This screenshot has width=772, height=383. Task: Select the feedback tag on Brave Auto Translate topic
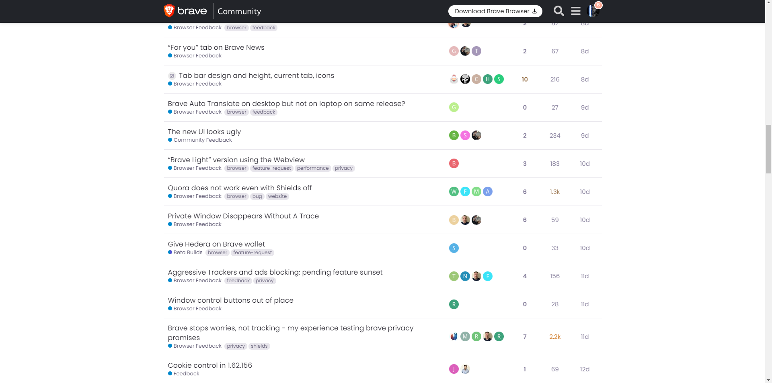click(x=264, y=112)
